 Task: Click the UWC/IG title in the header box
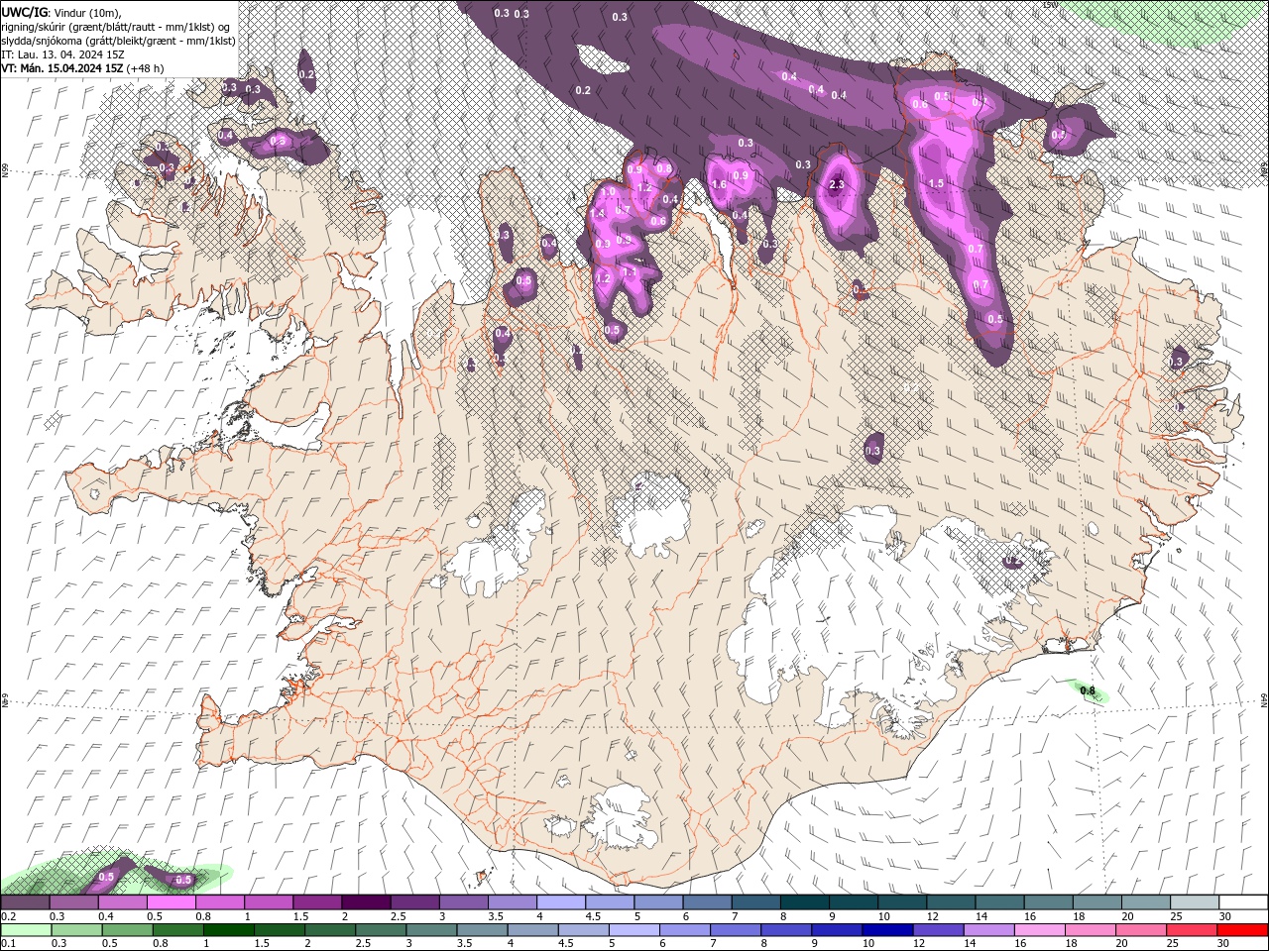pos(25,11)
